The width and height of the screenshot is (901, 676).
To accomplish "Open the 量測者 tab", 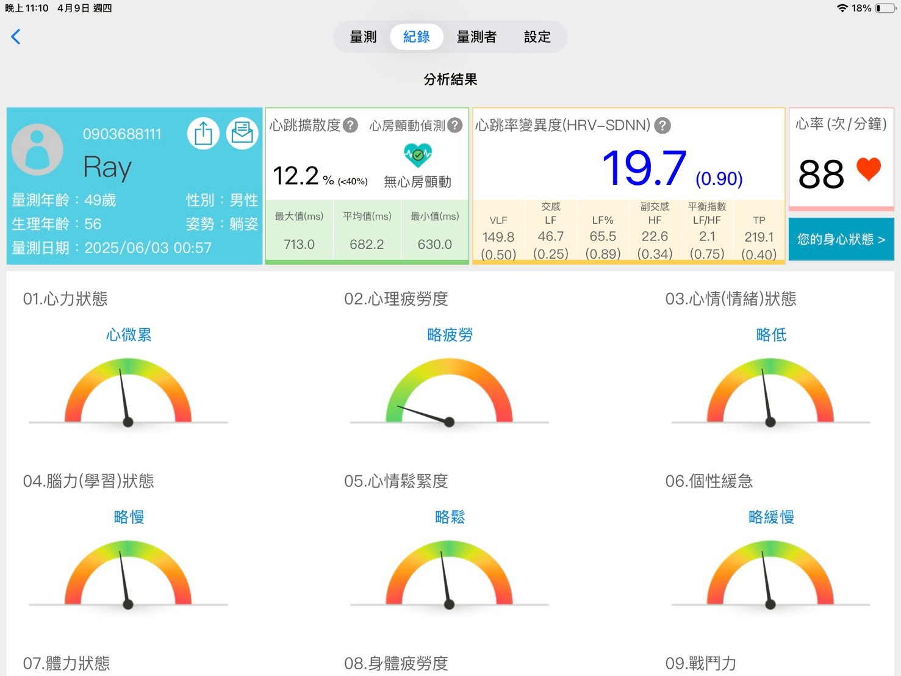I will (x=476, y=37).
